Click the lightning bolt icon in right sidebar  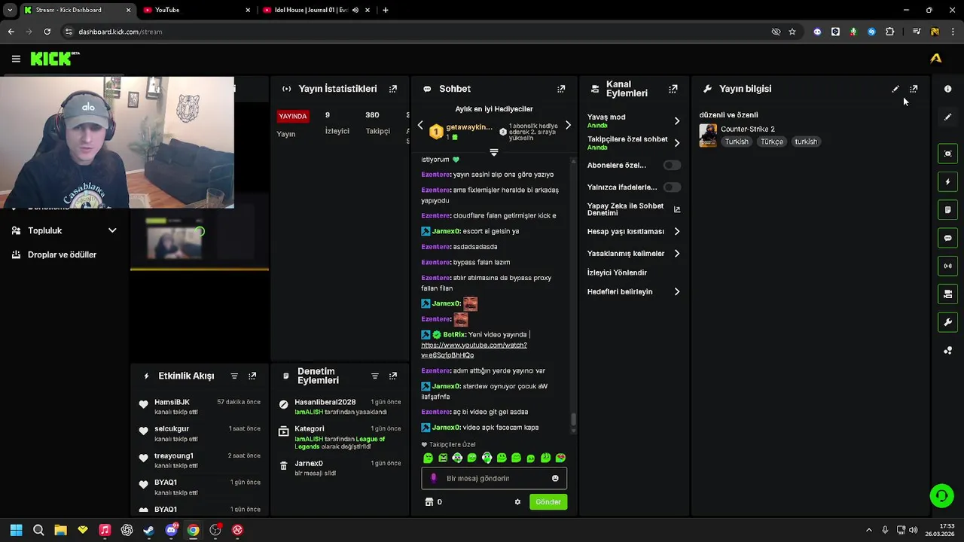coord(948,181)
